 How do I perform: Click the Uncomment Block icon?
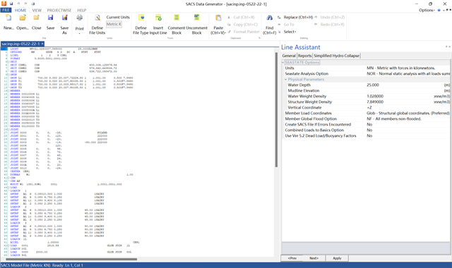(196, 18)
